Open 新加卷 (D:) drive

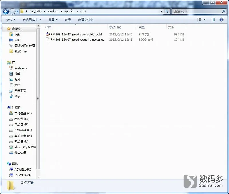tap(22, 119)
